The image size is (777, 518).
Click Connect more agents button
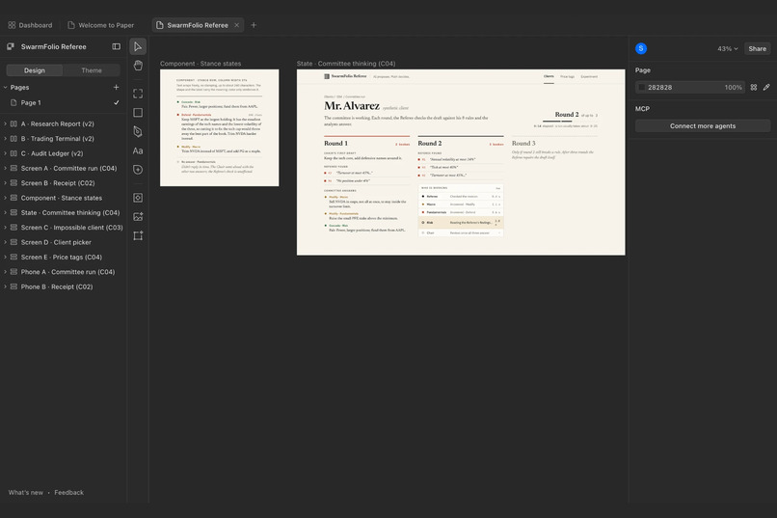click(703, 126)
